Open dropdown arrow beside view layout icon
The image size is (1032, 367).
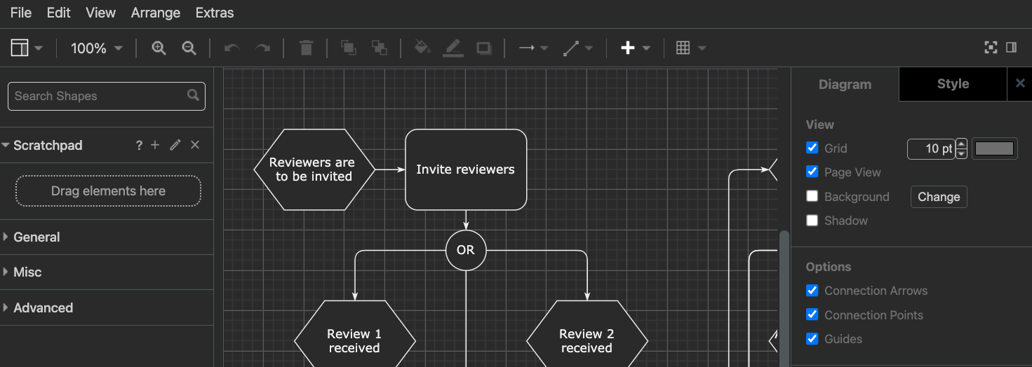pyautogui.click(x=39, y=48)
